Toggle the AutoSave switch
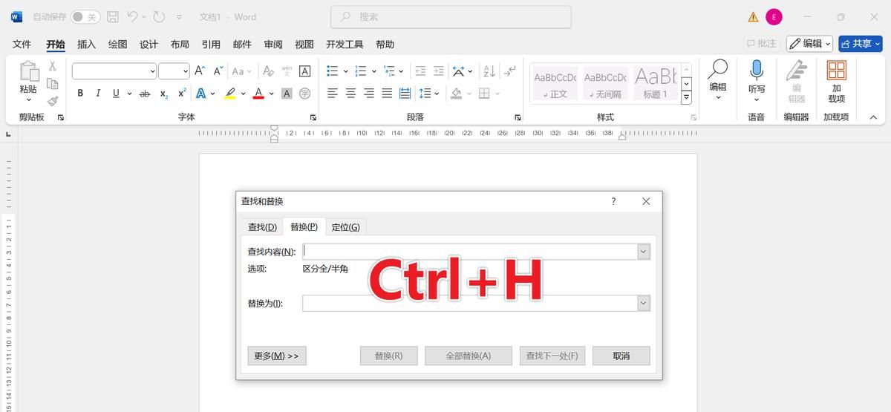 85,16
